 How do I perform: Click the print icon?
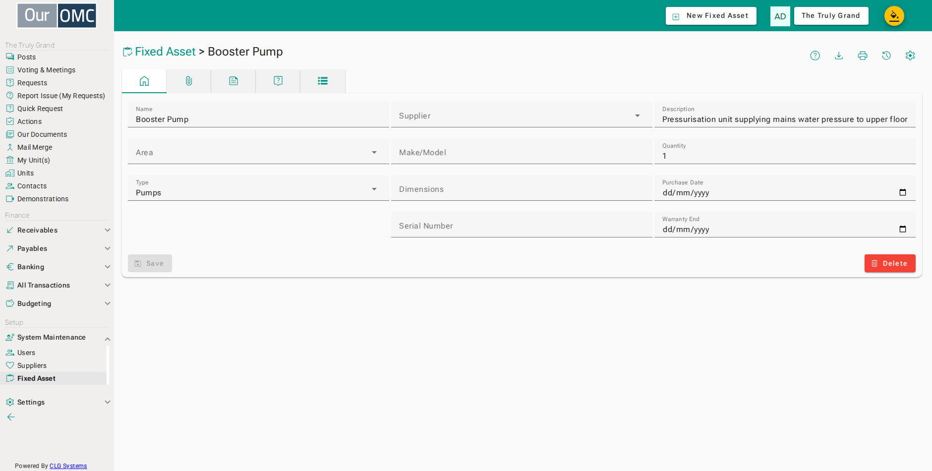[x=863, y=56]
